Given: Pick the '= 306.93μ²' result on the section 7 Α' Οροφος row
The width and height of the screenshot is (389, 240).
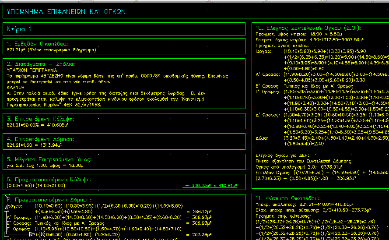Looking at the screenshot, I should coord(199,217).
